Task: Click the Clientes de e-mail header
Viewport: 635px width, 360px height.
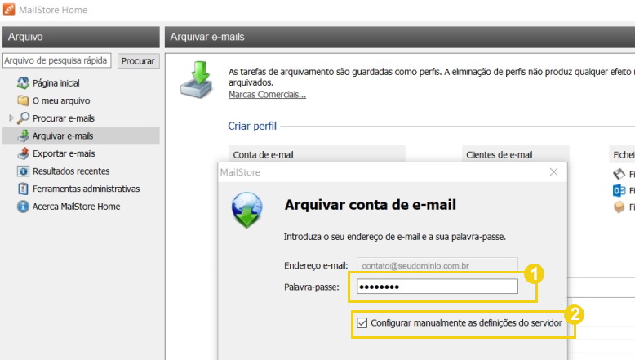Action: click(x=516, y=154)
